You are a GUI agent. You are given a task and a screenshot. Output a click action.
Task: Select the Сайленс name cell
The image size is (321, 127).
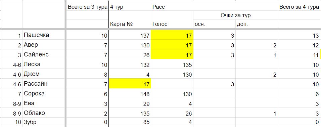tap(44, 54)
